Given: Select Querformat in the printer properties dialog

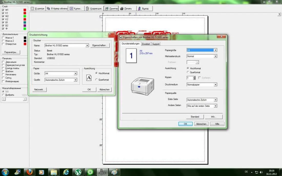Looking at the screenshot, I should click(188, 72).
